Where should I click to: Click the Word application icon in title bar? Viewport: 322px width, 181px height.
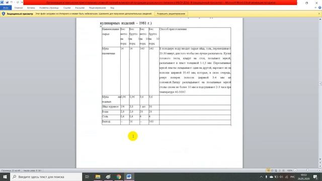(x=2, y=2)
